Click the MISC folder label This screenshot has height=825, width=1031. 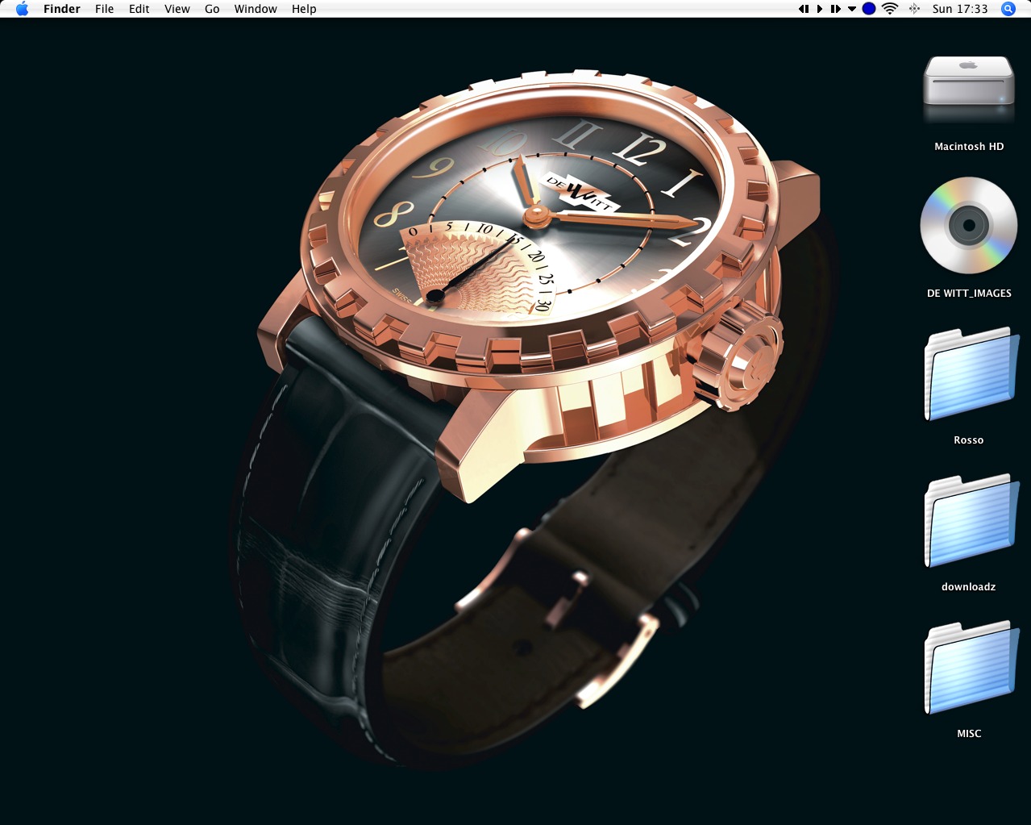(x=969, y=734)
